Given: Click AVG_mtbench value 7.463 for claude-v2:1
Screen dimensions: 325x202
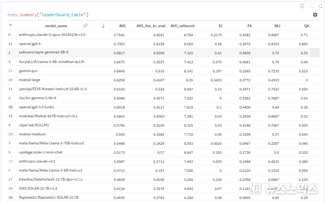Looking at the screenshot, I should 188,162.
